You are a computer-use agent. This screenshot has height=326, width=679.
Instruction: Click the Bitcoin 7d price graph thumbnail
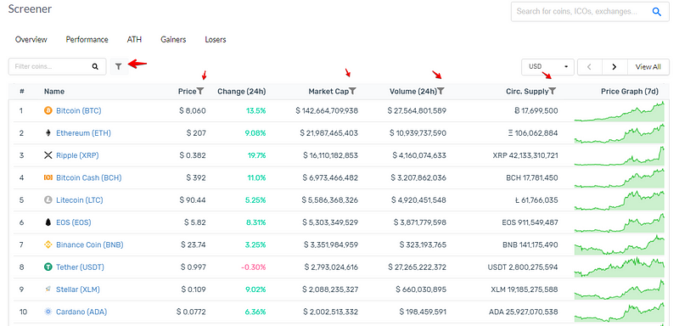point(620,111)
